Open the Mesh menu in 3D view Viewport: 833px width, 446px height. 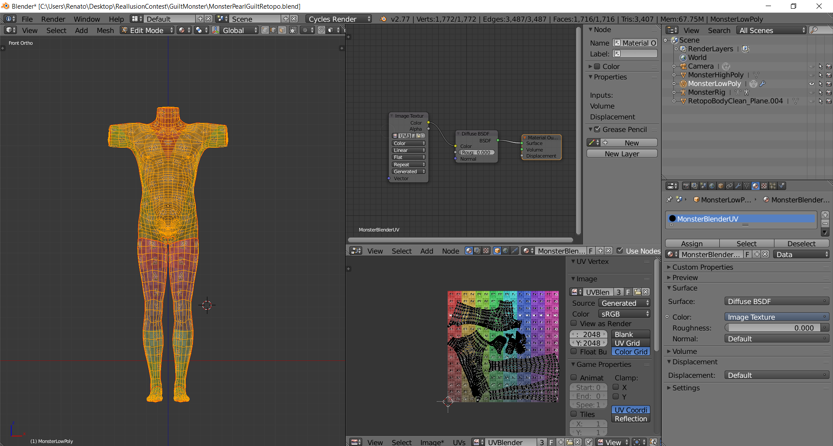pyautogui.click(x=105, y=30)
